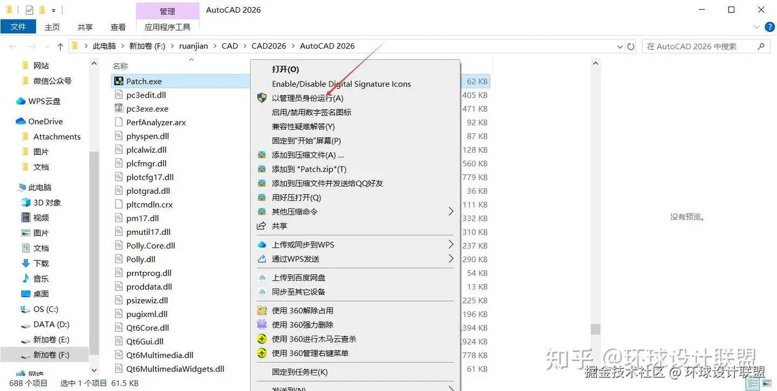Open the 文件 tab
Screen dimensions: 777x391
pyautogui.click(x=18, y=26)
